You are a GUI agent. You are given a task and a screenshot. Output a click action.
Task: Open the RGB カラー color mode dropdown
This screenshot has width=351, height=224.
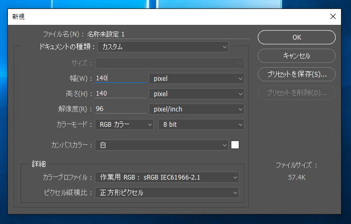tap(124, 124)
